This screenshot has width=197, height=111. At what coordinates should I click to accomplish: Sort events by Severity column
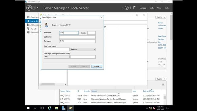click(86, 91)
